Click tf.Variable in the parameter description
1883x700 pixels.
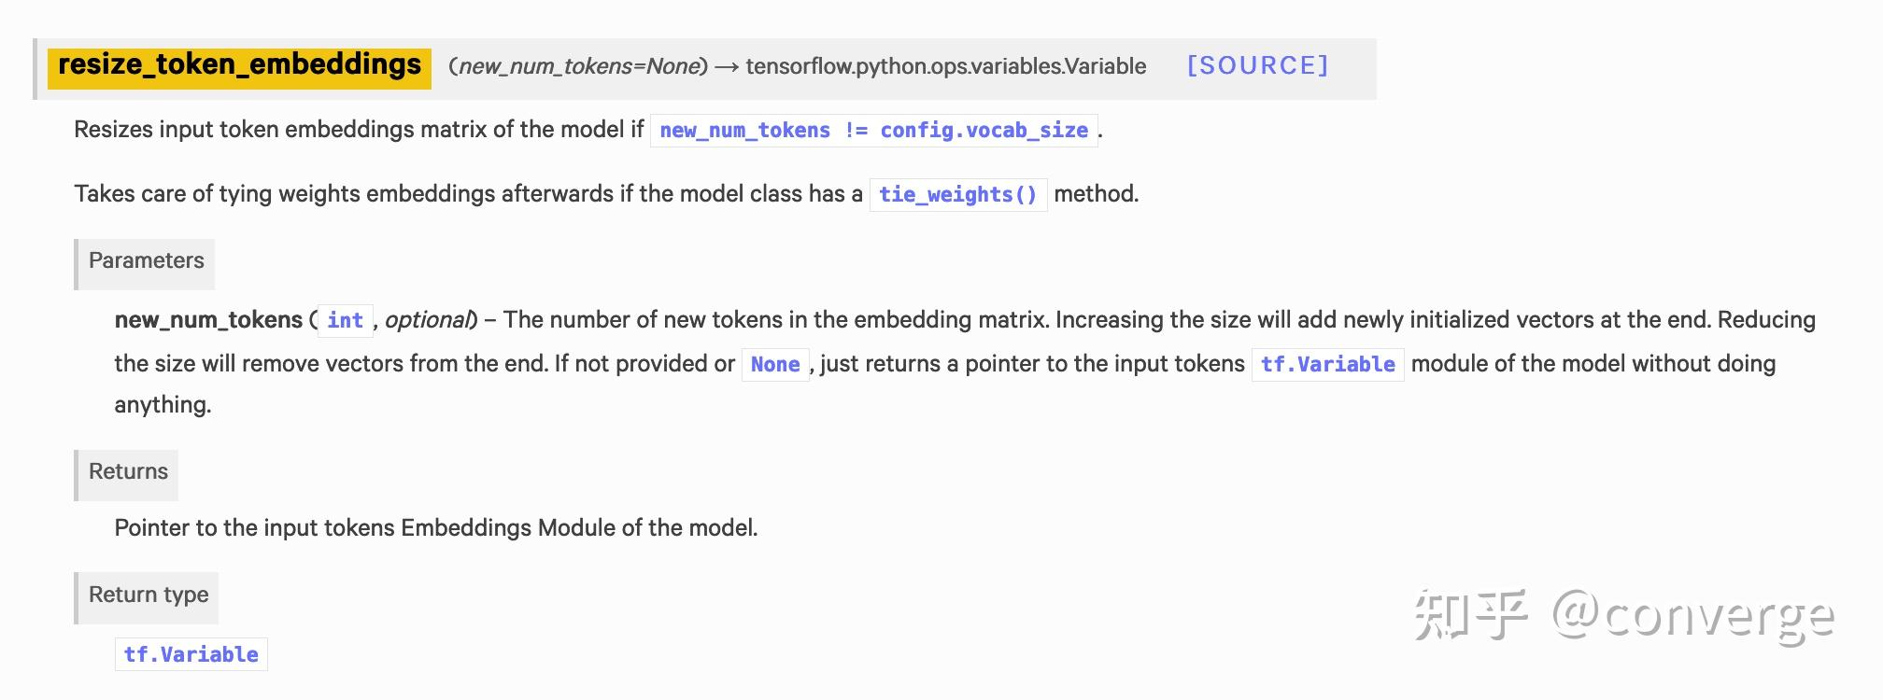click(x=1327, y=365)
